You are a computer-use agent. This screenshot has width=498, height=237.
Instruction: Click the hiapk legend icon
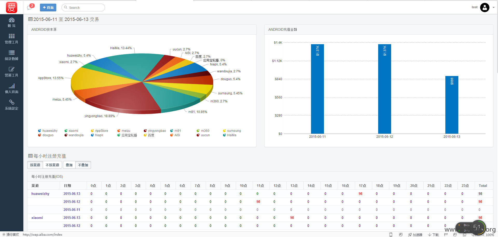(x=92, y=135)
